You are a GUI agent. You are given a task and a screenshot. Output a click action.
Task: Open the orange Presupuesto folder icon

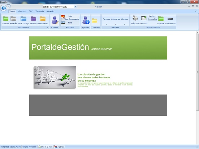43,19
